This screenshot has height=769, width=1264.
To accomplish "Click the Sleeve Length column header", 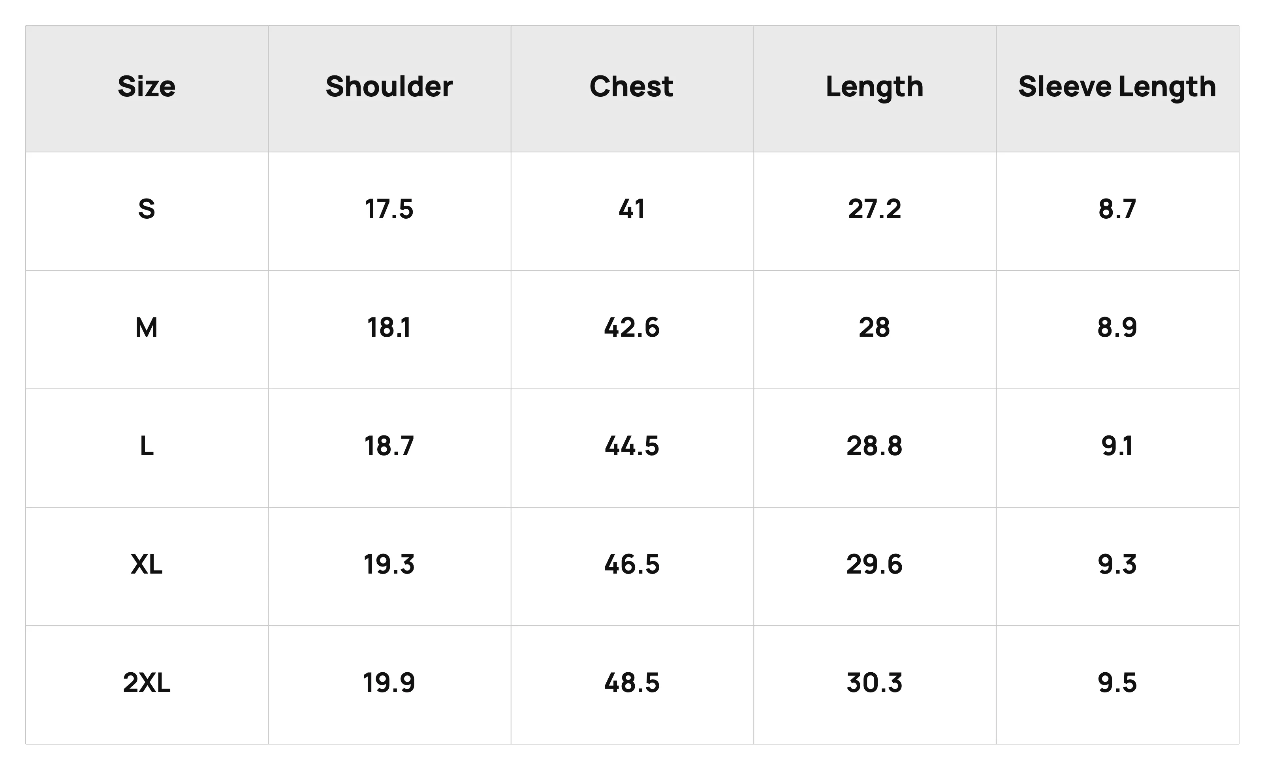I will click(x=1117, y=87).
